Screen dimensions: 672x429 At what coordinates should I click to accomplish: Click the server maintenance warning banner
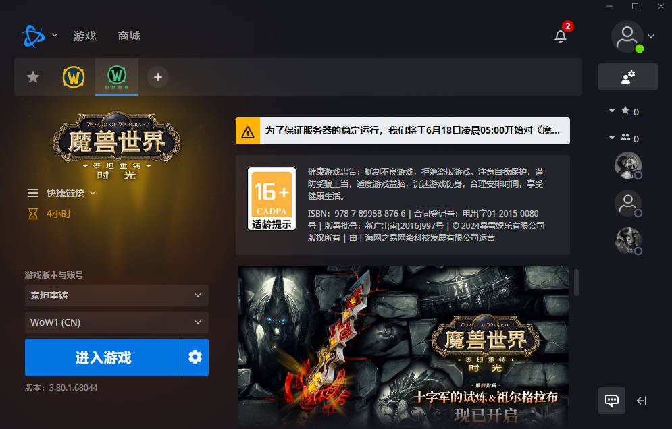click(x=403, y=131)
